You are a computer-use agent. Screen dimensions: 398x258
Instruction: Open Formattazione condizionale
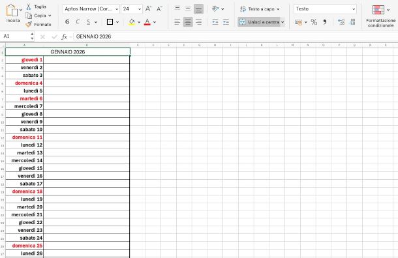pyautogui.click(x=380, y=16)
